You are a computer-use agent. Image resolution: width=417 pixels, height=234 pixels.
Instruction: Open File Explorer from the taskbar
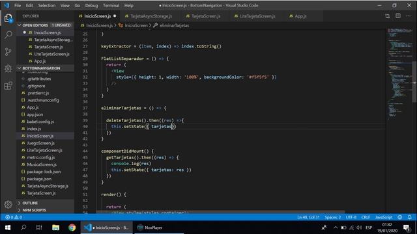click(55, 227)
